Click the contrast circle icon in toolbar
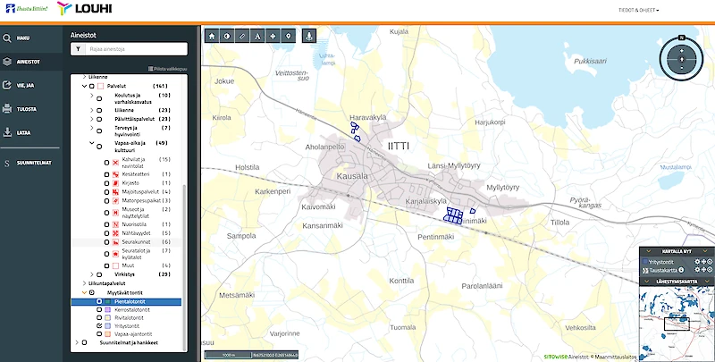 228,37
